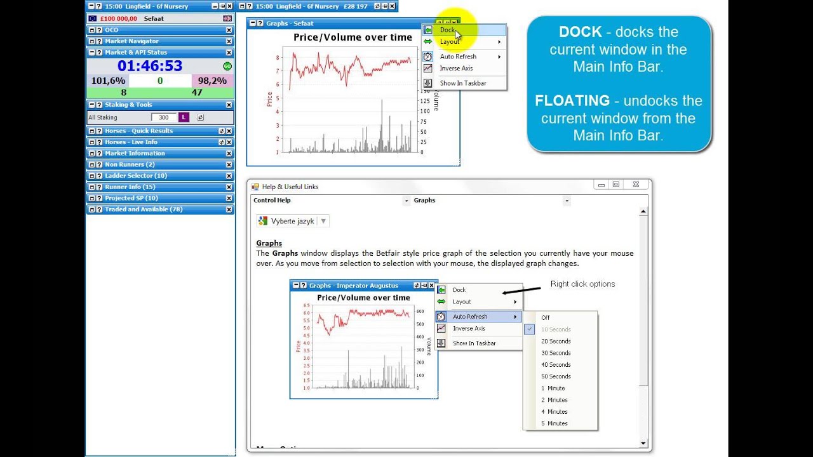Click the UK flag icon beside Sefaat
813x457 pixels.
click(x=227, y=18)
